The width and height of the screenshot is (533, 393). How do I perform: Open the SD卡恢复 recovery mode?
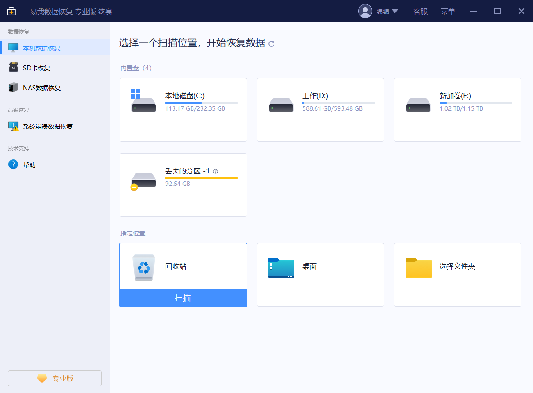(35, 67)
